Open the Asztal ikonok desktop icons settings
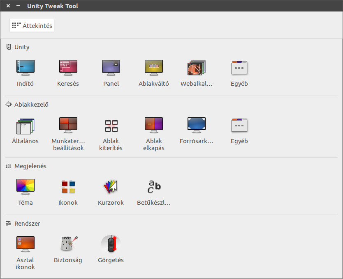Viewport: 343px width, 279px height. coord(25,253)
